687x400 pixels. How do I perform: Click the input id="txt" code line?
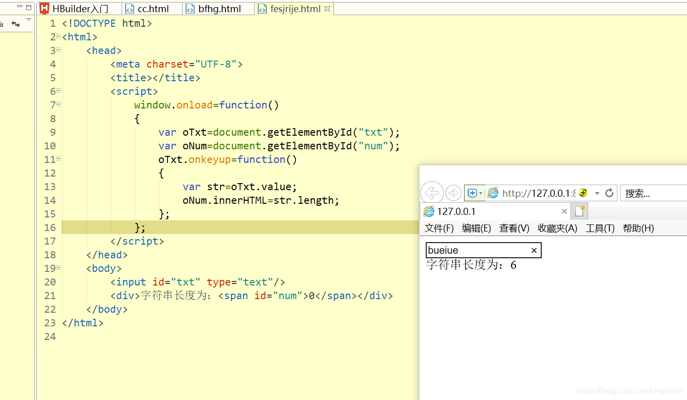198,282
